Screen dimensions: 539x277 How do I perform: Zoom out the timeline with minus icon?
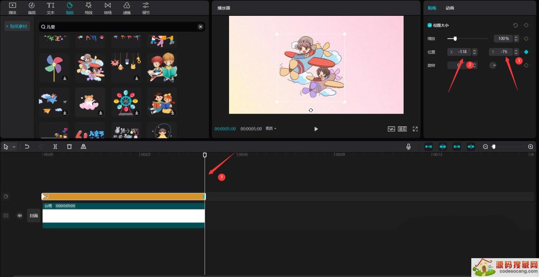click(x=485, y=147)
